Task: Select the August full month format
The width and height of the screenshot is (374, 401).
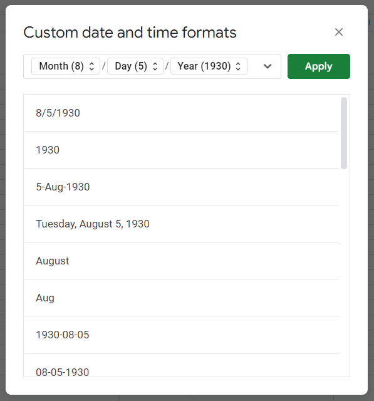Action: pyautogui.click(x=181, y=261)
